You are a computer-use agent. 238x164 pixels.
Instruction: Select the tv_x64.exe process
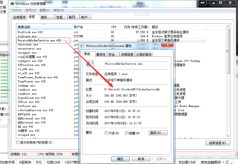pyautogui.click(x=26, y=69)
